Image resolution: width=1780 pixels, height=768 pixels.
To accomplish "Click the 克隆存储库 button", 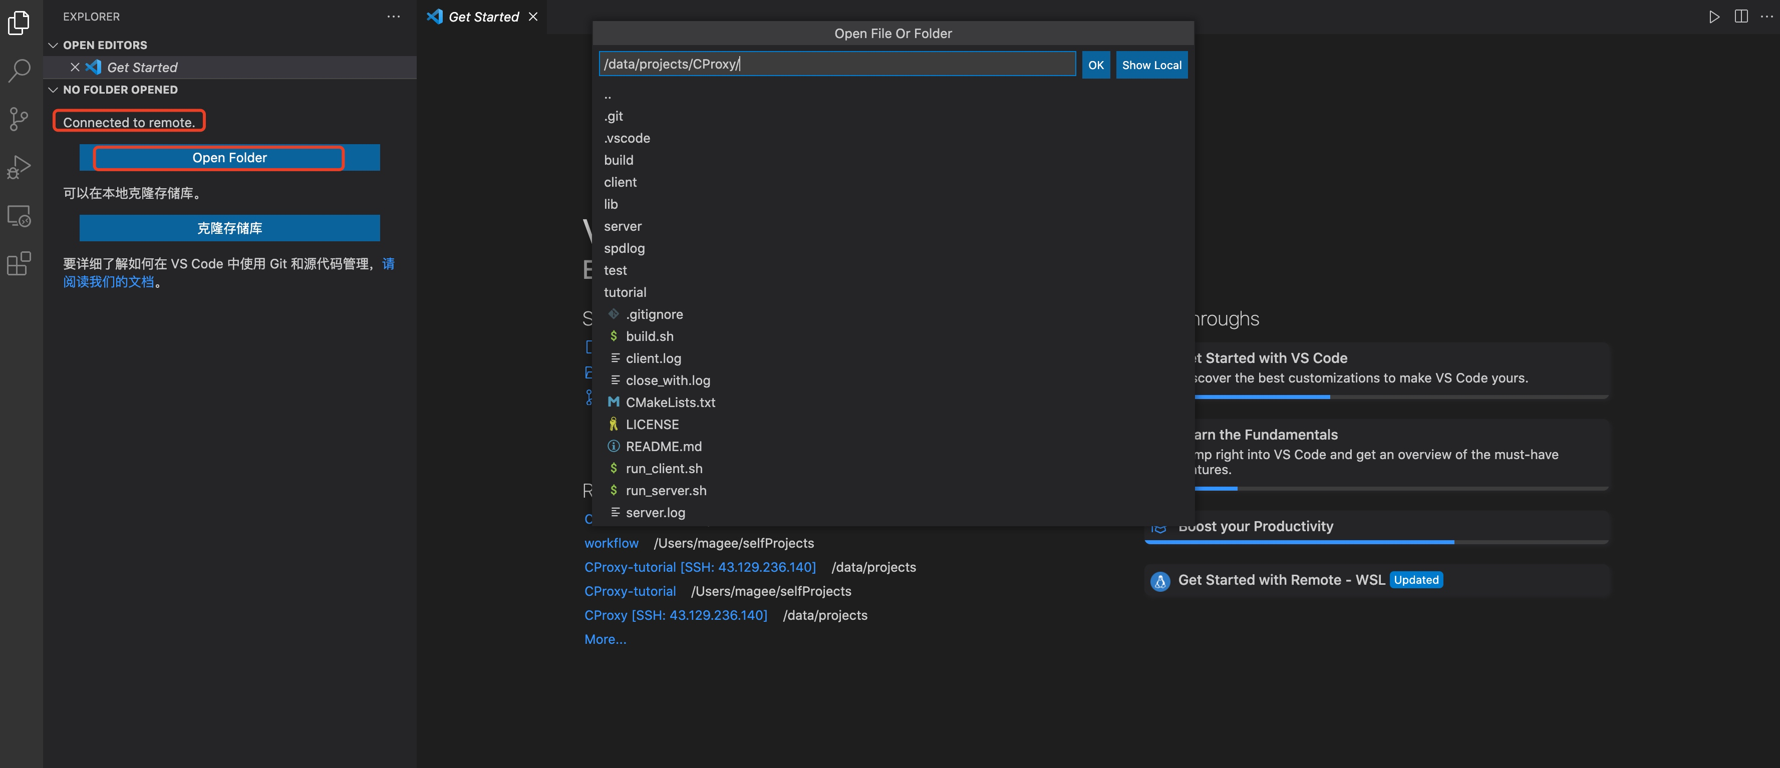I will [x=229, y=228].
